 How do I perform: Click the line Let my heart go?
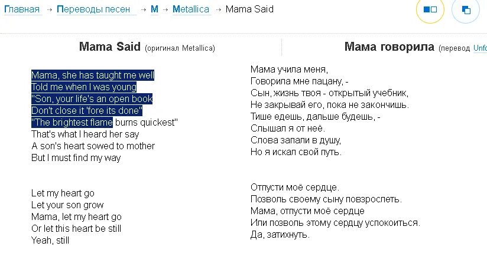pyautogui.click(x=63, y=193)
